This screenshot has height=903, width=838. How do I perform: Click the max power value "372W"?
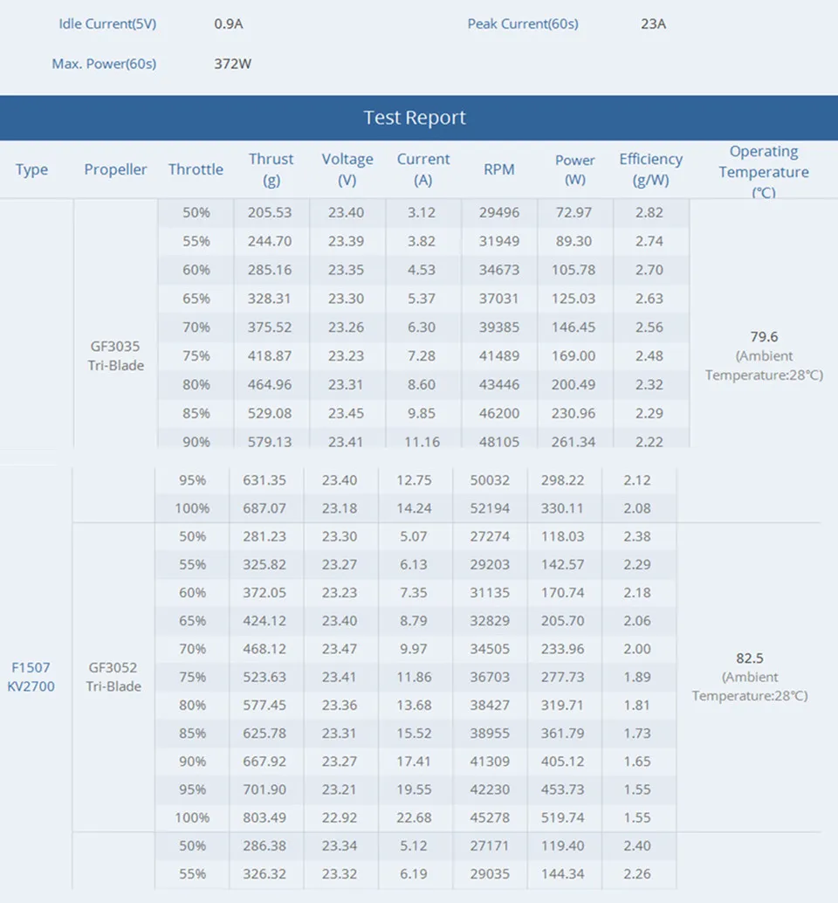pyautogui.click(x=232, y=64)
